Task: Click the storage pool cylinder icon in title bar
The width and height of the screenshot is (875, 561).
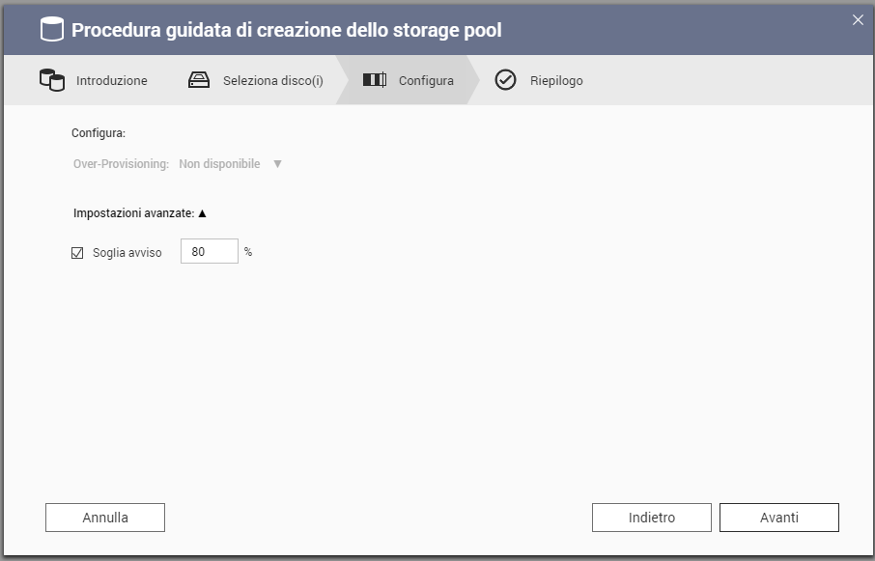Action: (x=51, y=30)
